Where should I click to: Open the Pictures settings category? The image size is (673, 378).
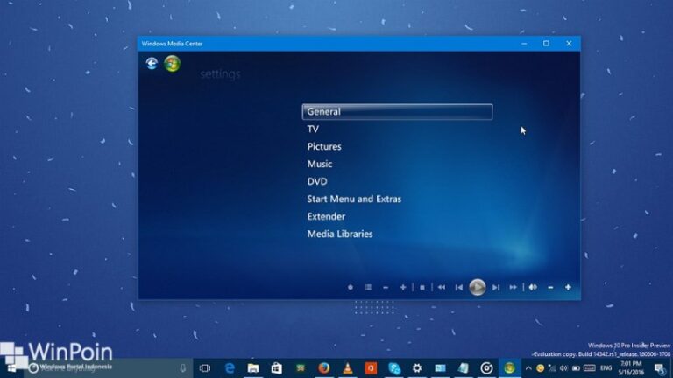[324, 147]
